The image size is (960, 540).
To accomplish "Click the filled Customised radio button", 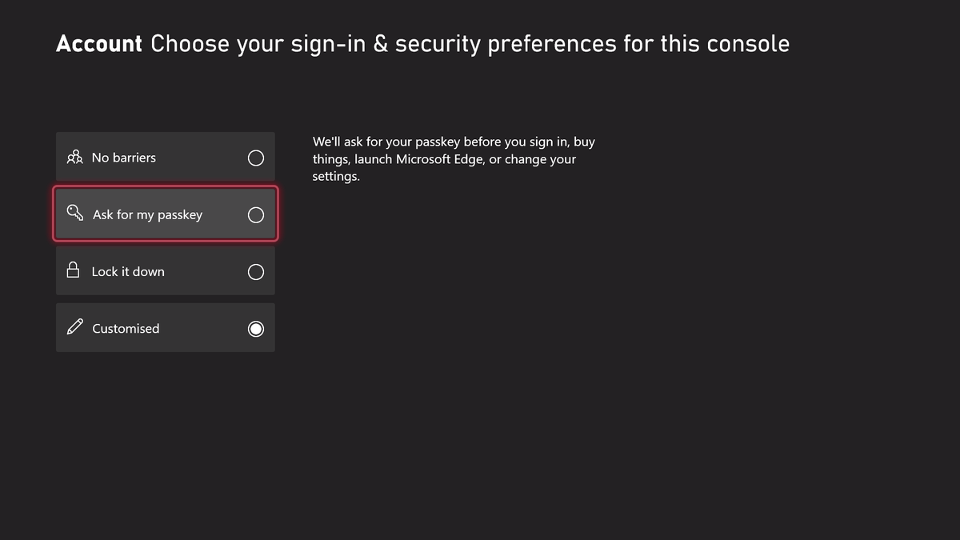I will click(x=255, y=328).
